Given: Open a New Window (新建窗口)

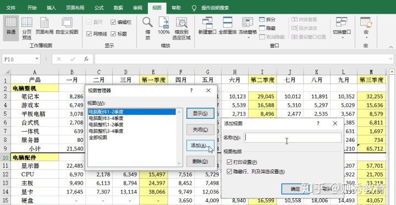Looking at the screenshot, I should click(207, 26).
